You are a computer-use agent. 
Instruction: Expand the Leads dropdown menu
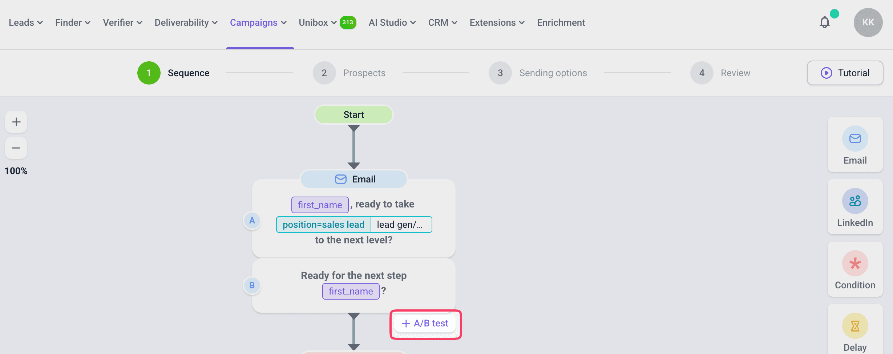[x=26, y=22]
